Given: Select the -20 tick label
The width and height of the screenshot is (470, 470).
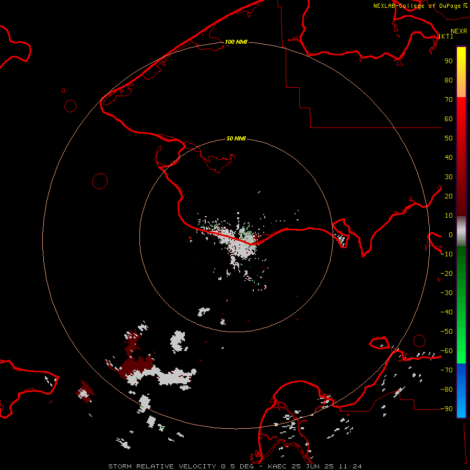Looking at the screenshot, I should click(x=446, y=273).
